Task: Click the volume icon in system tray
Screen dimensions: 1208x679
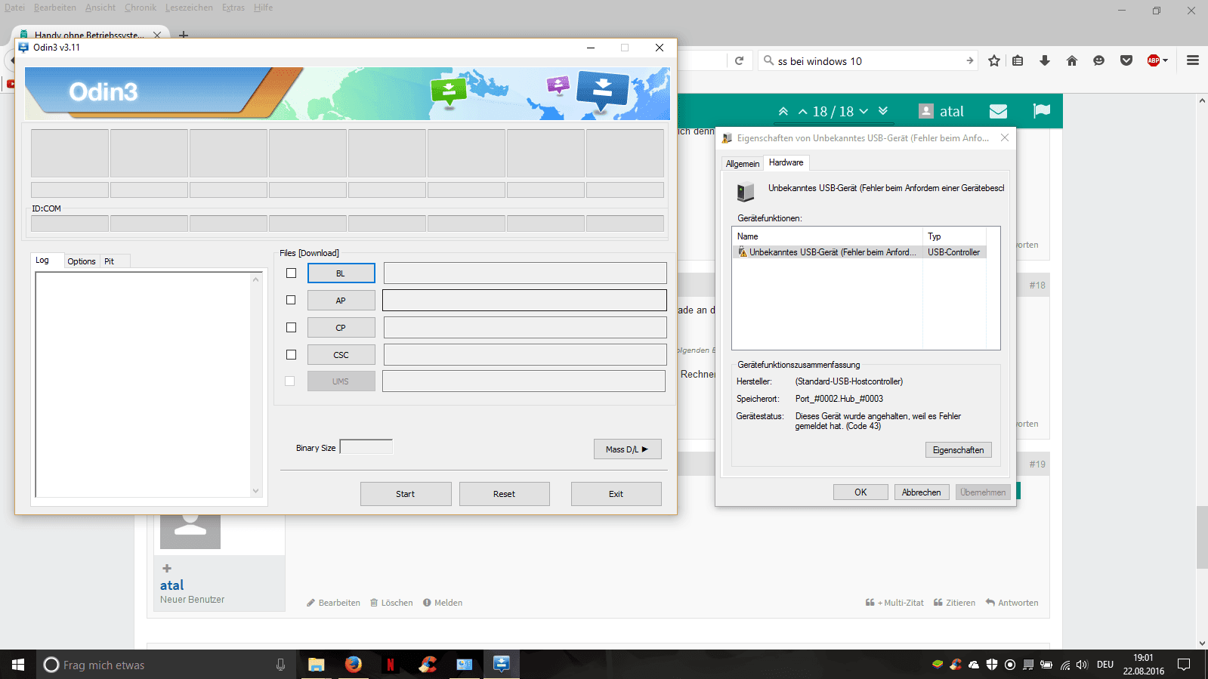Action: click(x=1082, y=665)
